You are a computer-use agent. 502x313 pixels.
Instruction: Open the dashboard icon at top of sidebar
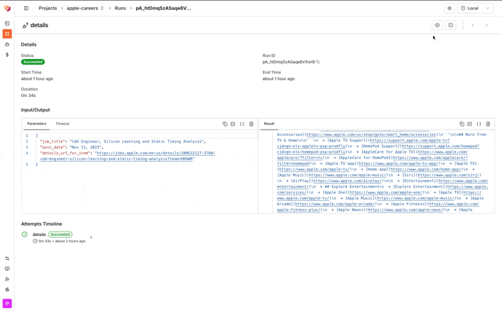tap(7, 23)
